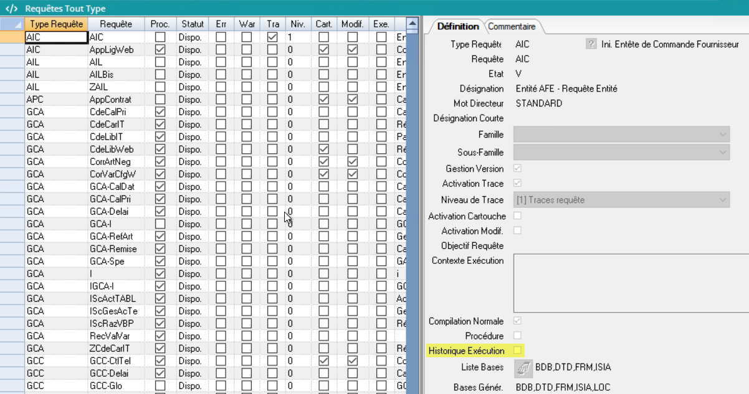The height and width of the screenshot is (394, 749).
Task: Click the question mark icon beside Type Requête
Action: [x=591, y=44]
